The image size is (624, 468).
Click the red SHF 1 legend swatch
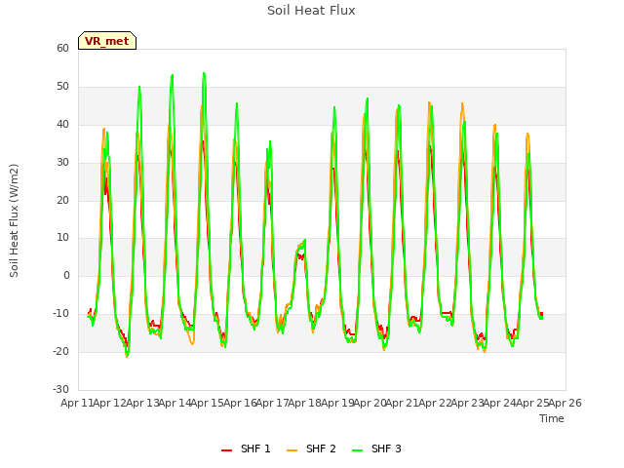pyautogui.click(x=226, y=450)
